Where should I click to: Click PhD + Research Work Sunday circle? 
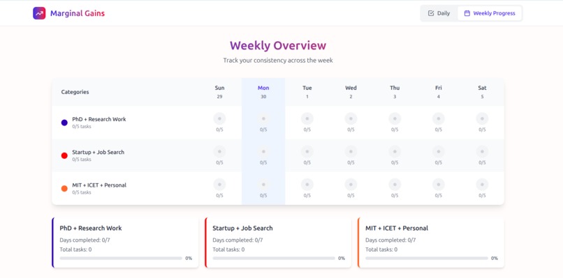tap(220, 118)
